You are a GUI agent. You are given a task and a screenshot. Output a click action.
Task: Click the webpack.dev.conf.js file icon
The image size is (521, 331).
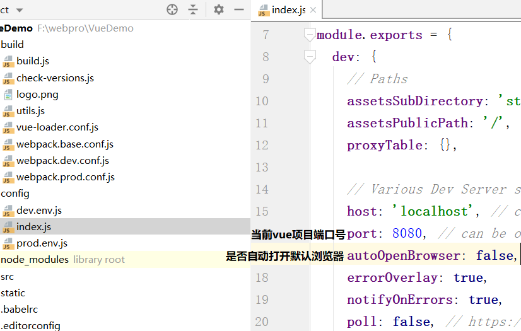click(x=8, y=161)
